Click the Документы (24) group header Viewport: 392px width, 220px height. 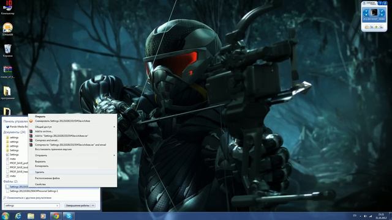pyautogui.click(x=15, y=132)
